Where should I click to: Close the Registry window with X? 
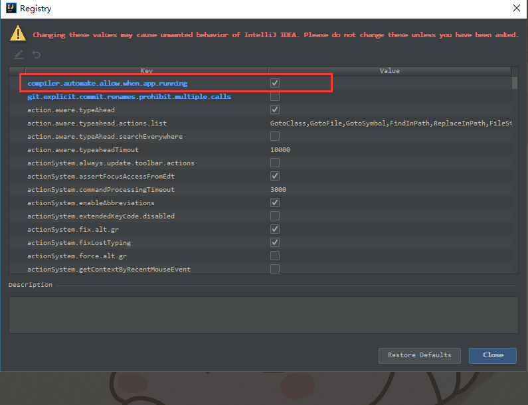516,9
